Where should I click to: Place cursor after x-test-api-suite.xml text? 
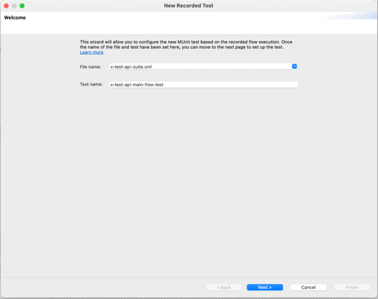152,67
